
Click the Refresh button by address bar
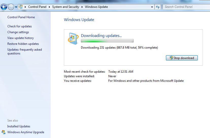(158, 7)
